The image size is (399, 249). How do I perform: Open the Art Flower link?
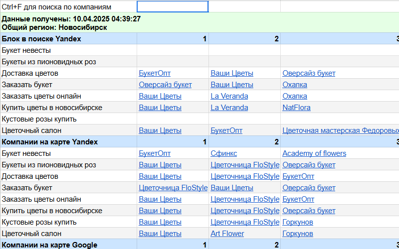click(x=227, y=234)
